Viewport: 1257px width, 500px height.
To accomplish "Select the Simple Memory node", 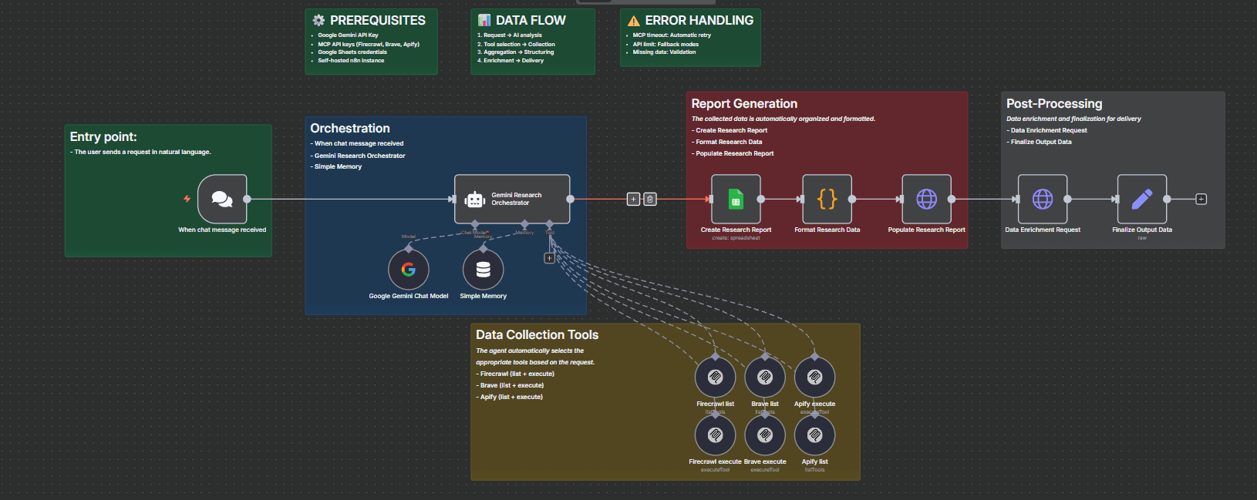I will [x=484, y=270].
